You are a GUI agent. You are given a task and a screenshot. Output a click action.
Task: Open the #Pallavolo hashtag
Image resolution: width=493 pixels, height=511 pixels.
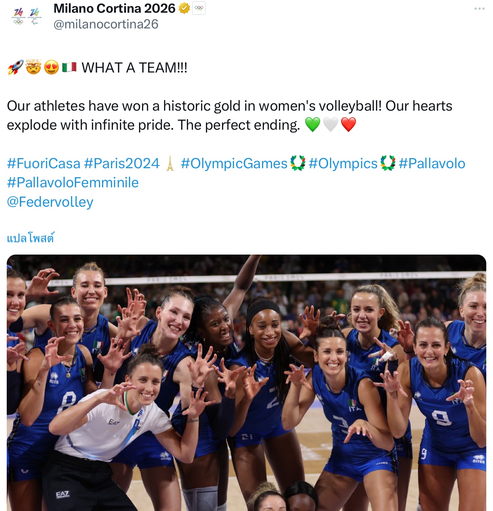coord(432,163)
